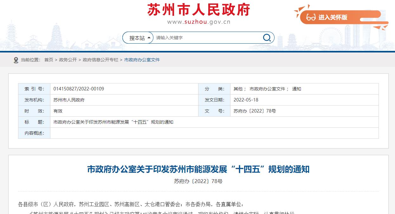The image size is (395, 214).
Task: Click the 发文日期 value 2022-05-18
Action: pyautogui.click(x=246, y=100)
